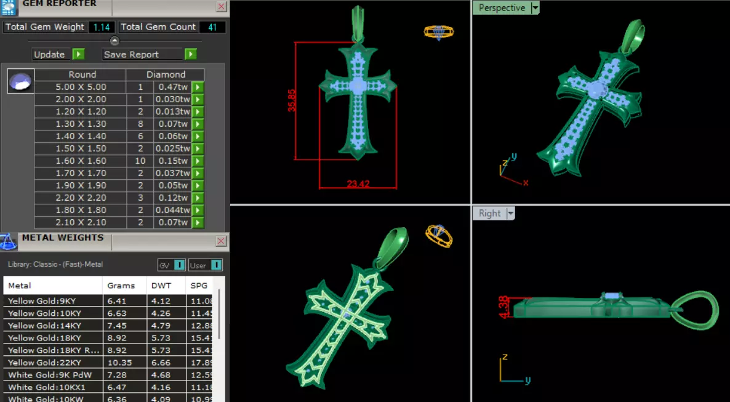730x402 pixels.
Task: Click green arrow for 1.40 X 1.40 row
Action: click(198, 137)
